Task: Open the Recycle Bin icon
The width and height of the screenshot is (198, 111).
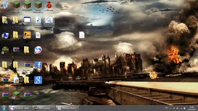Action: click(x=5, y=5)
